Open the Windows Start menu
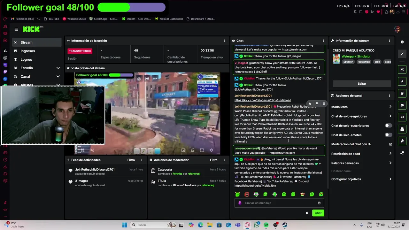The image size is (409, 230). pos(124,225)
